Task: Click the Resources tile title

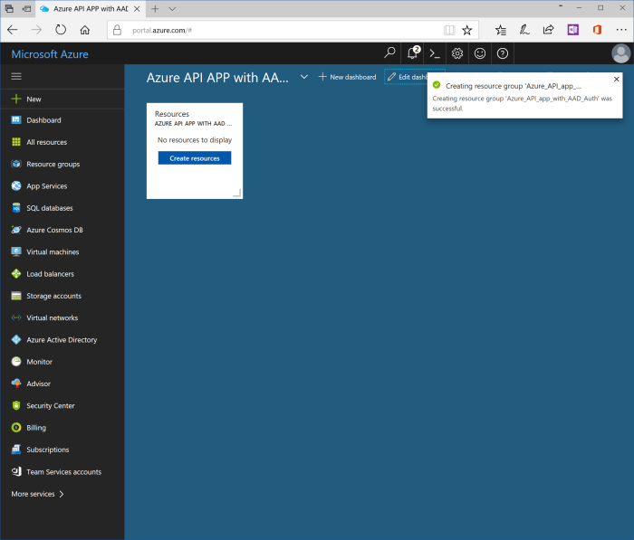Action: point(172,114)
